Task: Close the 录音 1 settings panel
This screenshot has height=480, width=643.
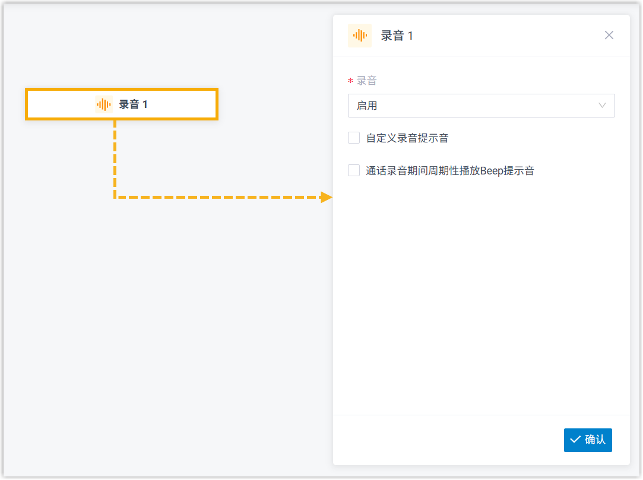Action: (x=609, y=35)
